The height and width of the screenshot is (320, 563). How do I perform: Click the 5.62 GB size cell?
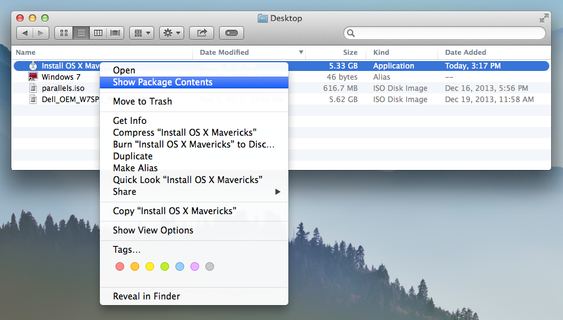point(343,99)
